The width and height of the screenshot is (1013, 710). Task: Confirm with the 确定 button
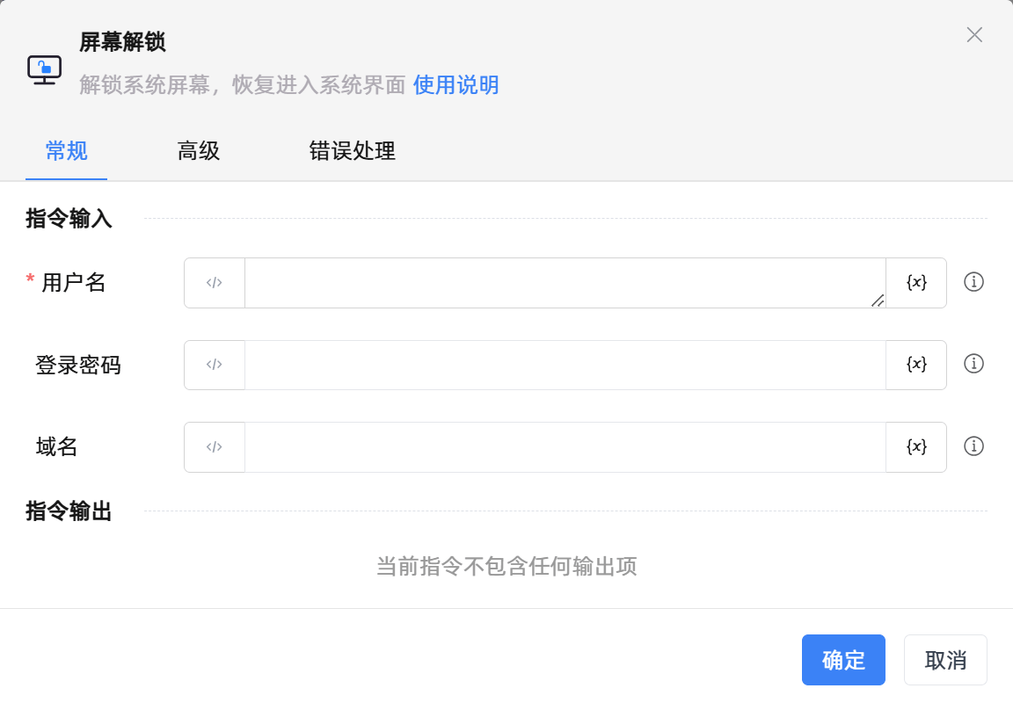click(843, 660)
